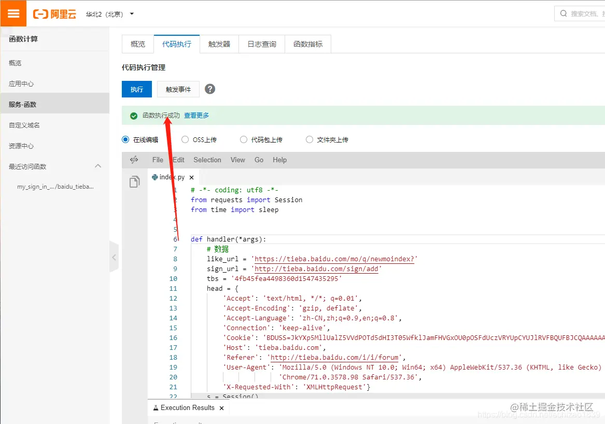605x424 pixels.
Task: Open the editor Edit menu
Action: [x=178, y=160]
